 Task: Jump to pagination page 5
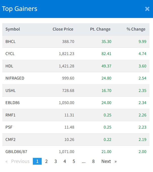[x=74, y=161]
